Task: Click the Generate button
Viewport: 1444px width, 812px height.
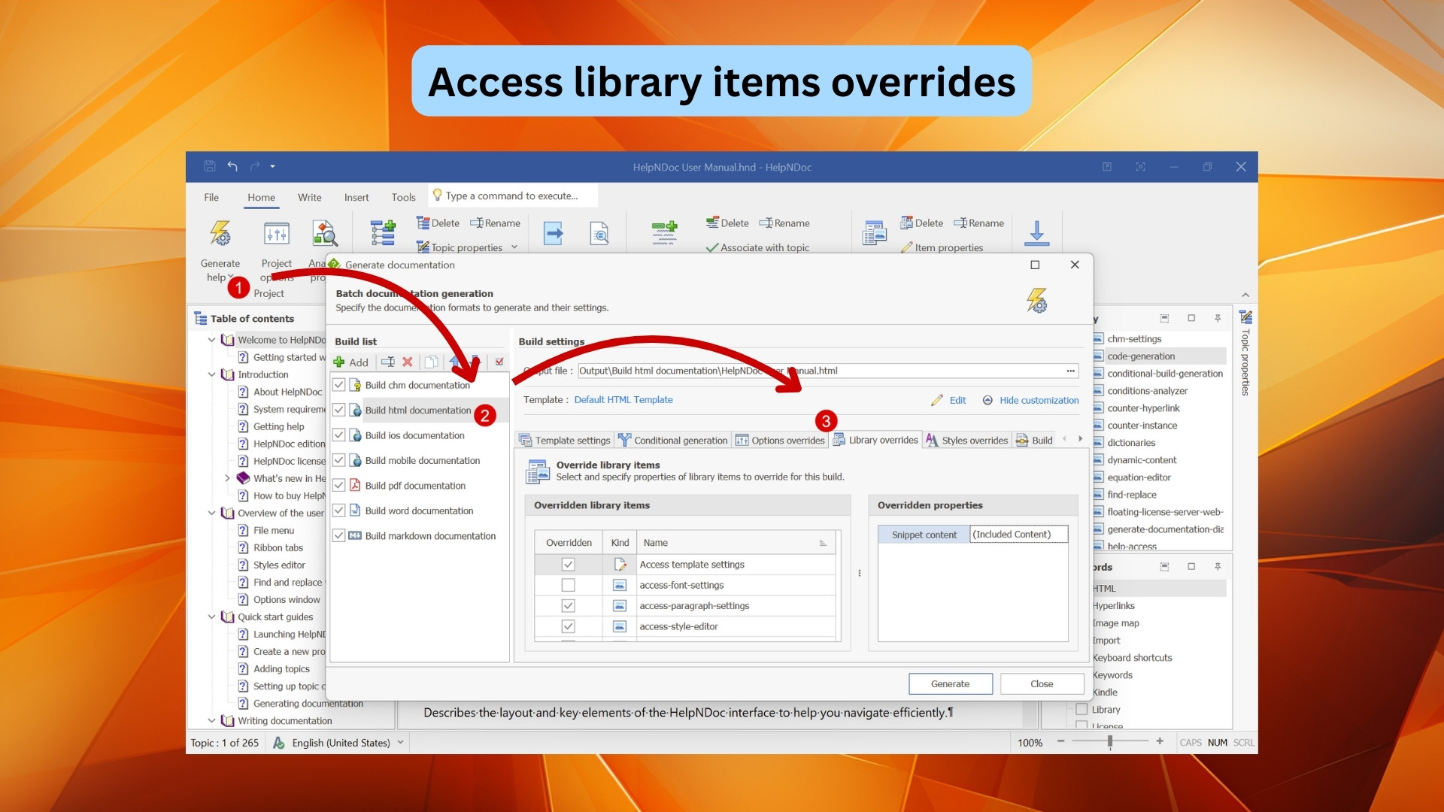Action: (x=950, y=683)
